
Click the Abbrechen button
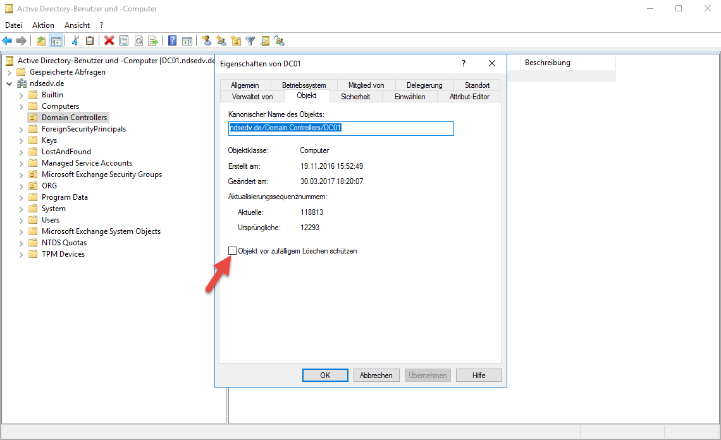pos(376,375)
